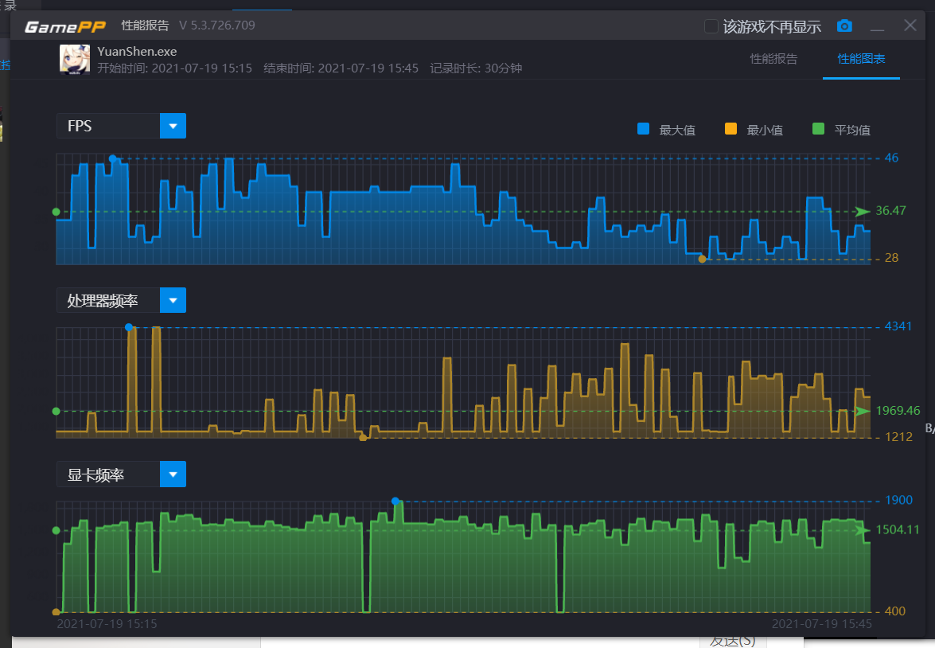Tick the 该游戏不再显示 checkbox
This screenshot has width=935, height=648.
711,26
